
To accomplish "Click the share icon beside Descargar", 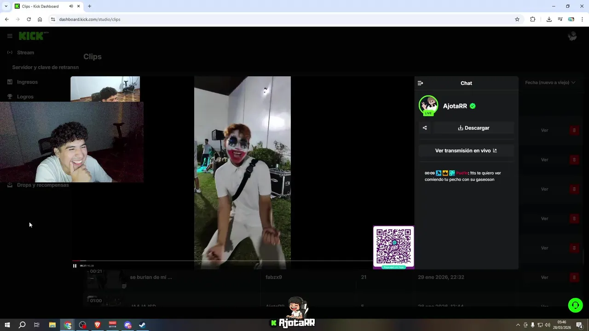I will coord(425,128).
